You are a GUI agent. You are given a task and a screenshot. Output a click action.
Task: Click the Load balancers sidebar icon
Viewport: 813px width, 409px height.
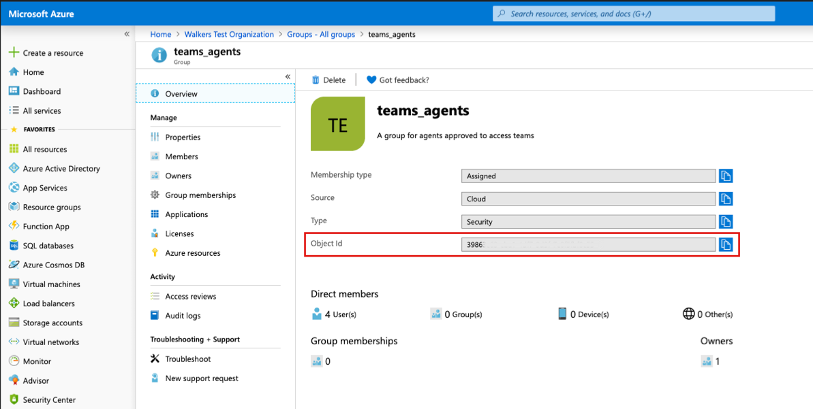tap(14, 303)
